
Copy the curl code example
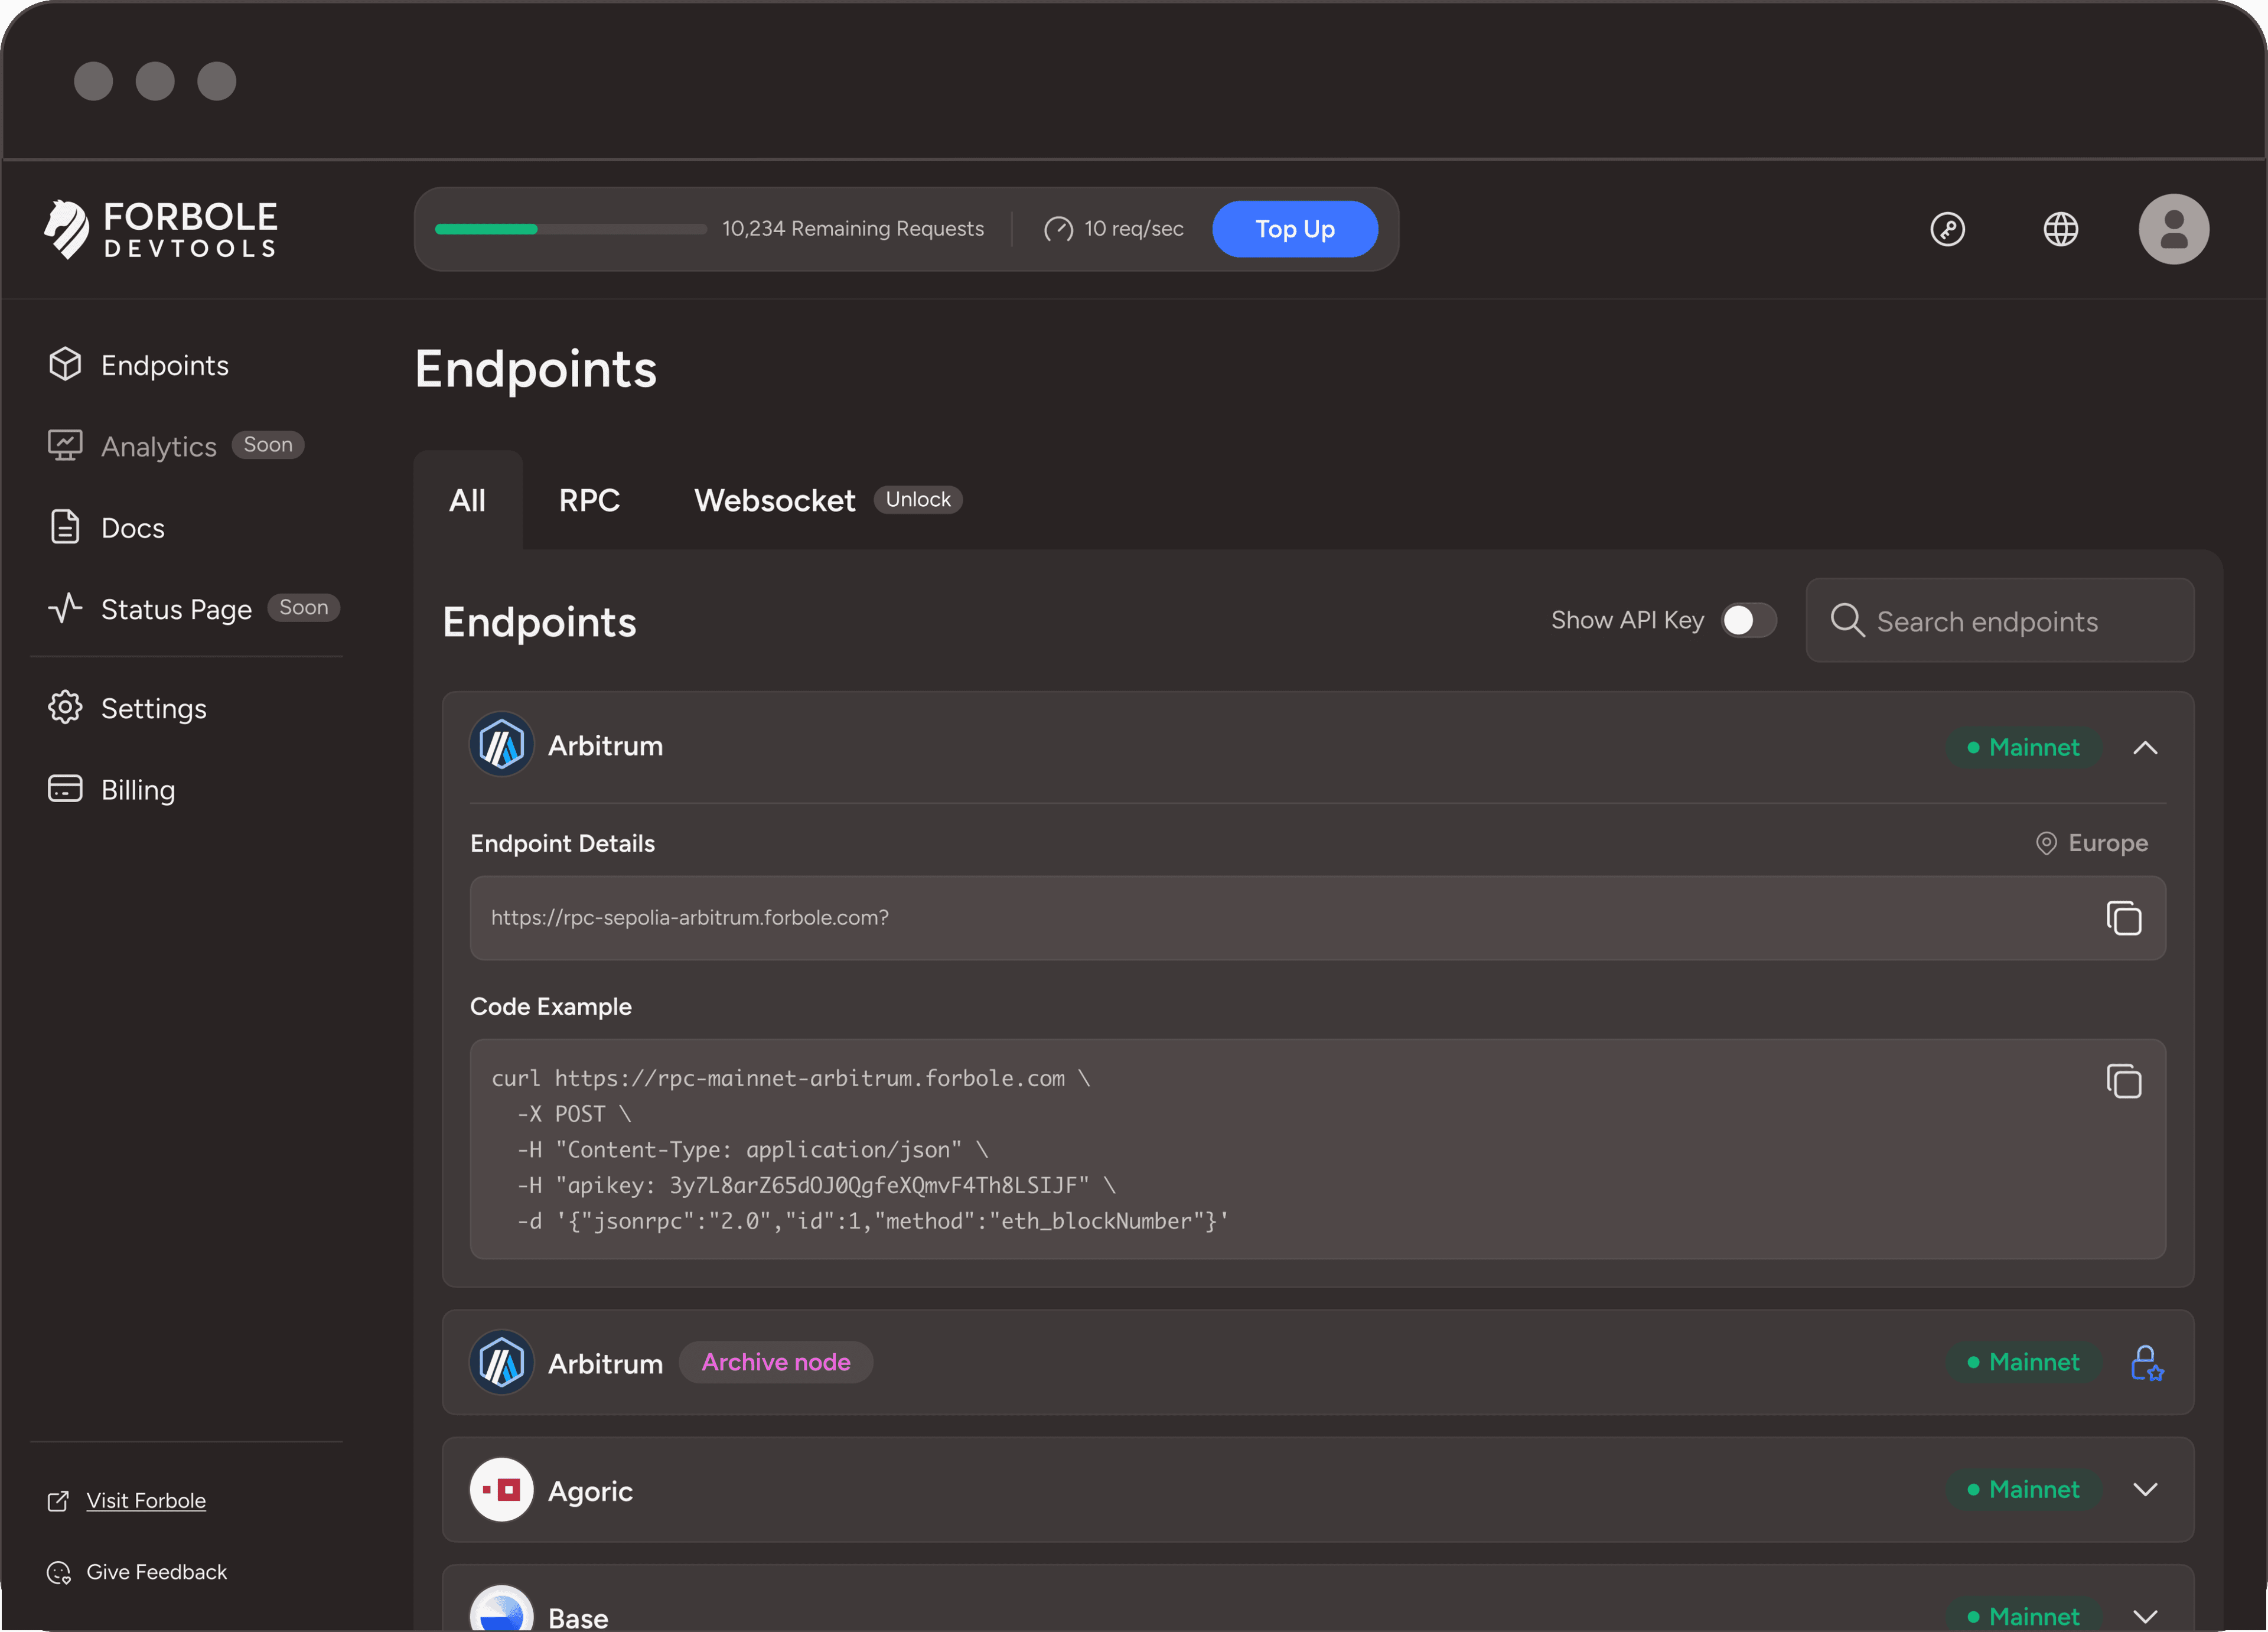coord(2123,1081)
